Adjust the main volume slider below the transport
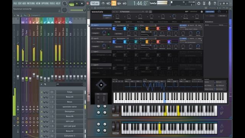This screenshot has height=138, width=245. (78, 10)
